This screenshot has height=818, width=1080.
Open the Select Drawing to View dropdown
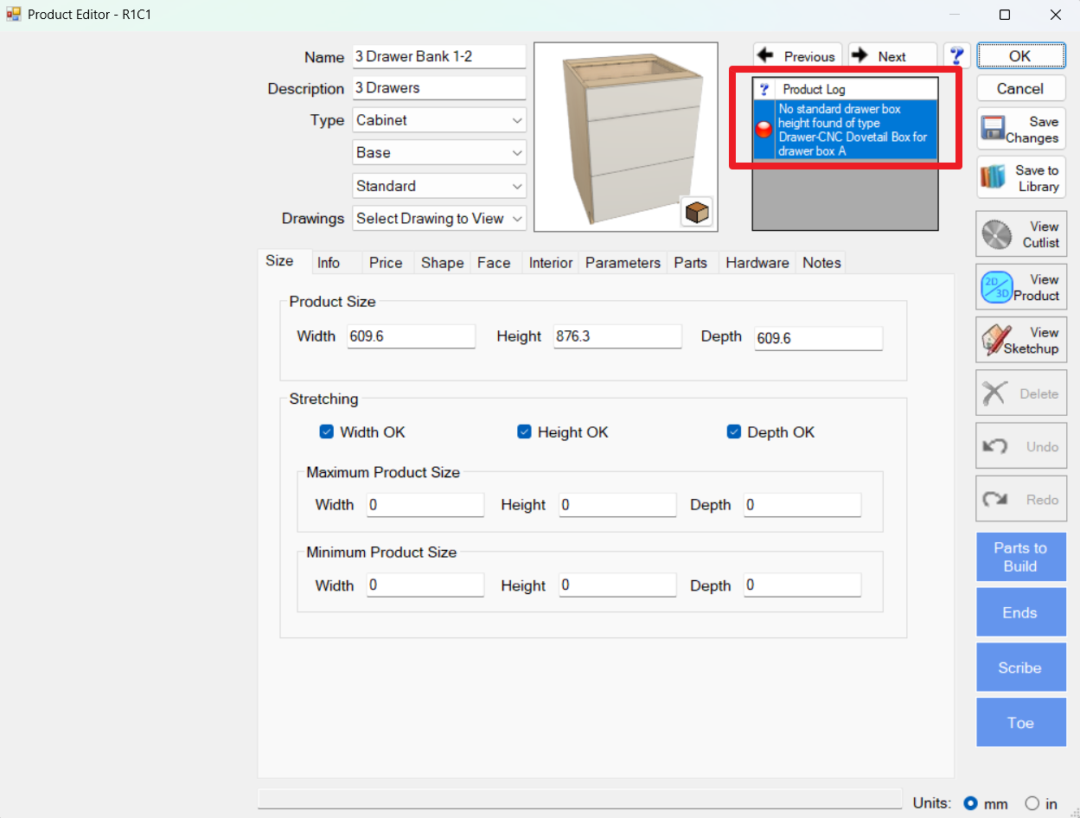click(439, 219)
